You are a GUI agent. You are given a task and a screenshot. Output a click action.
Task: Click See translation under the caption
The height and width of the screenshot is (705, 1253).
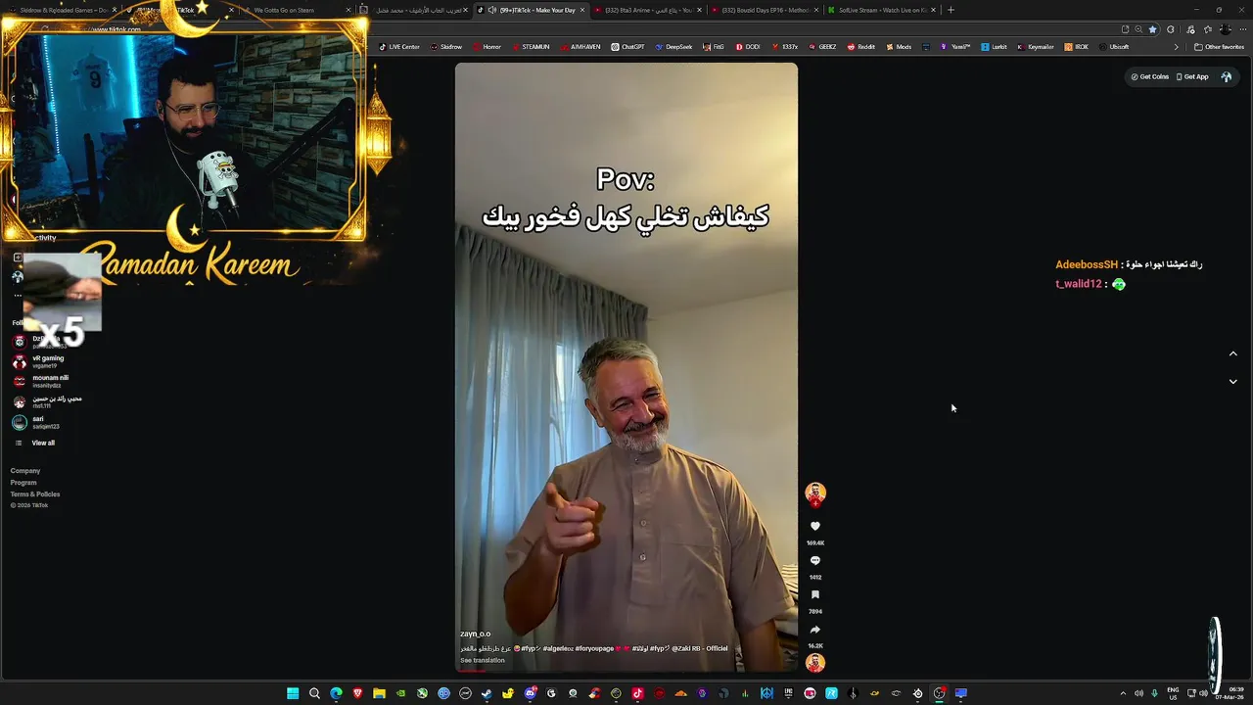pos(483,660)
